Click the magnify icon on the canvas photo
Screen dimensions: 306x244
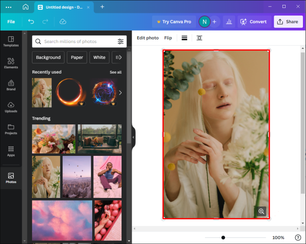pos(261,211)
